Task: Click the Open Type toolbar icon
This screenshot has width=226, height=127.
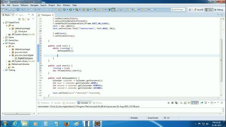Action: coord(94,10)
